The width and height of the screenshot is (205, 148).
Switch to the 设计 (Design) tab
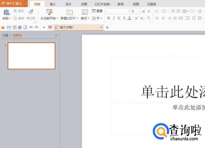pos(69,4)
